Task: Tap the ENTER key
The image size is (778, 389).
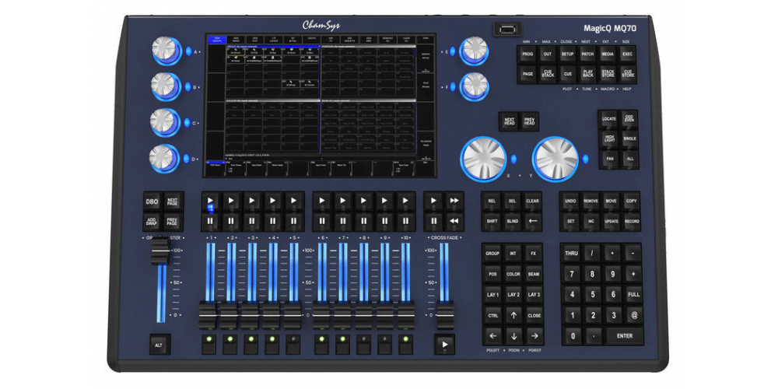Action: click(624, 336)
